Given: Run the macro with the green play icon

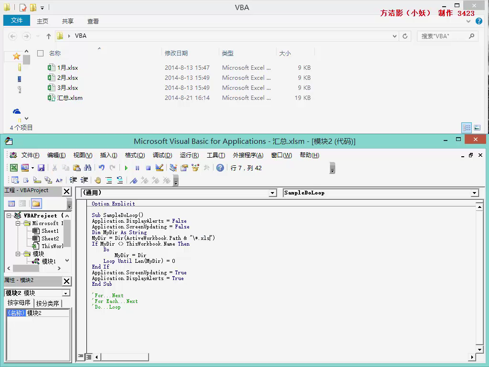Looking at the screenshot, I should click(126, 168).
